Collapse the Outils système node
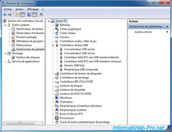 5,25
